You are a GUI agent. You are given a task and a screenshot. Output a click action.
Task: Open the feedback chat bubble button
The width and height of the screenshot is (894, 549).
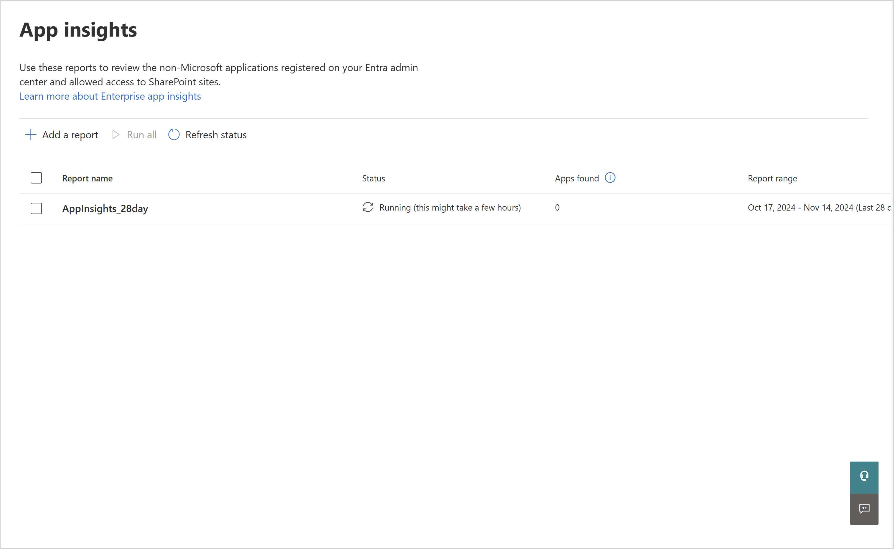[x=864, y=509]
